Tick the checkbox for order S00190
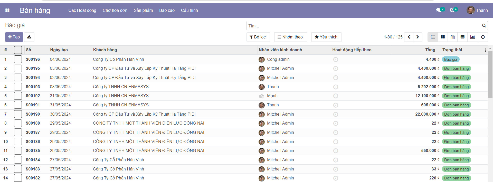 (18, 114)
